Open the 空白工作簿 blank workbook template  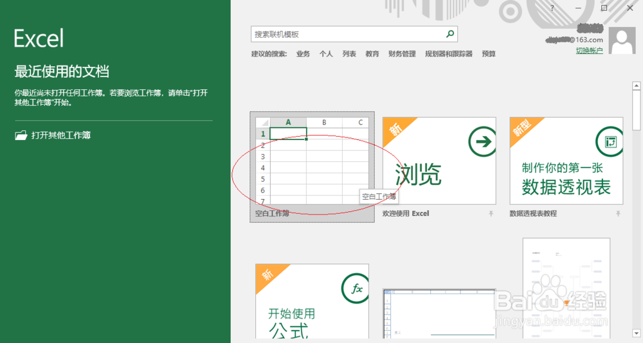click(x=312, y=167)
